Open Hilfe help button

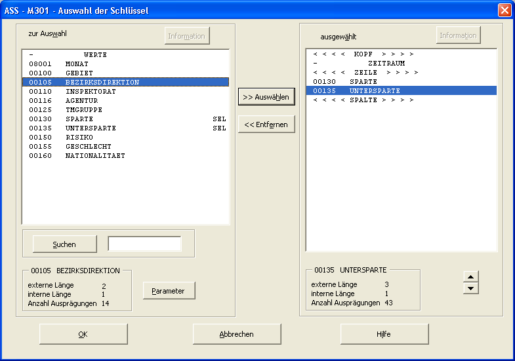(384, 334)
